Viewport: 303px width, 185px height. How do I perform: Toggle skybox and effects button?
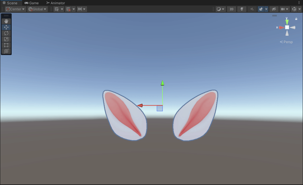[x=261, y=9]
